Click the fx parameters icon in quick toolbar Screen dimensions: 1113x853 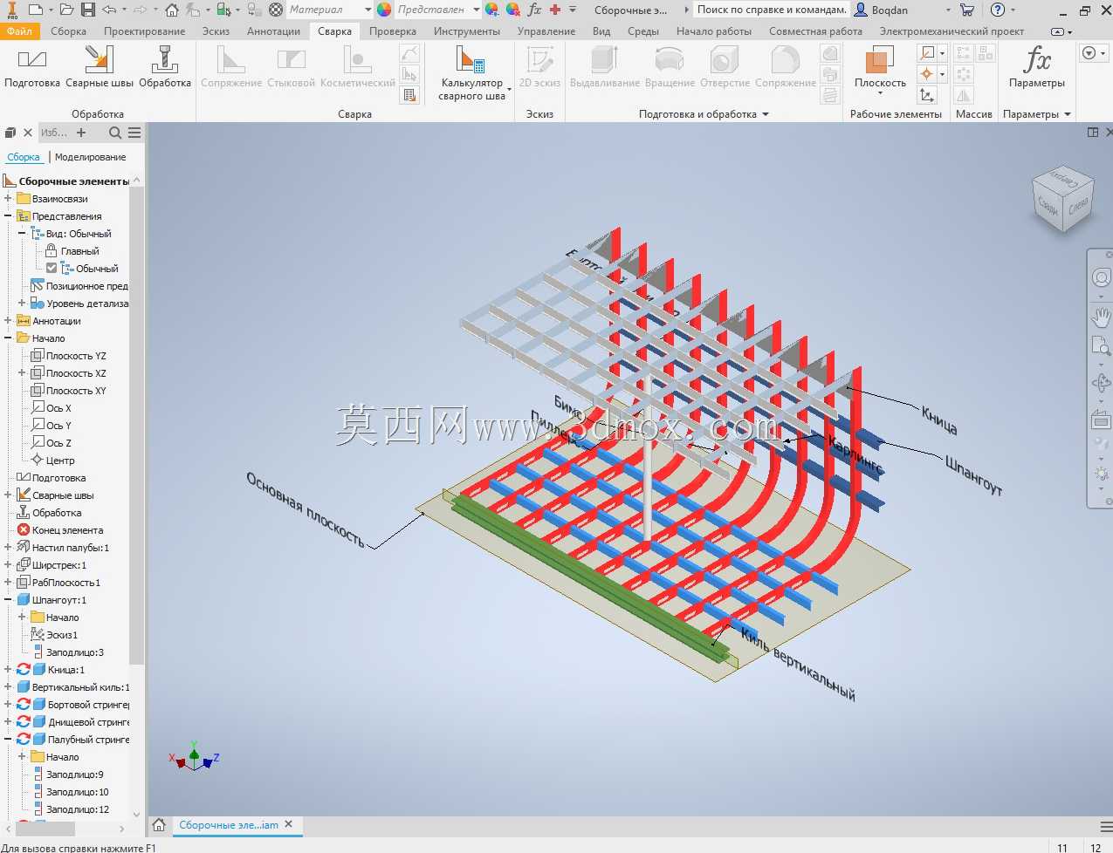coord(534,10)
